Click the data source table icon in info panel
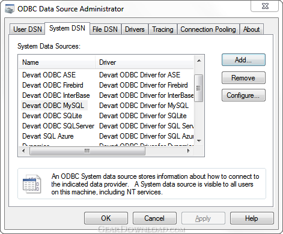Screen dimensions: 283x234 pyautogui.click(x=32, y=184)
